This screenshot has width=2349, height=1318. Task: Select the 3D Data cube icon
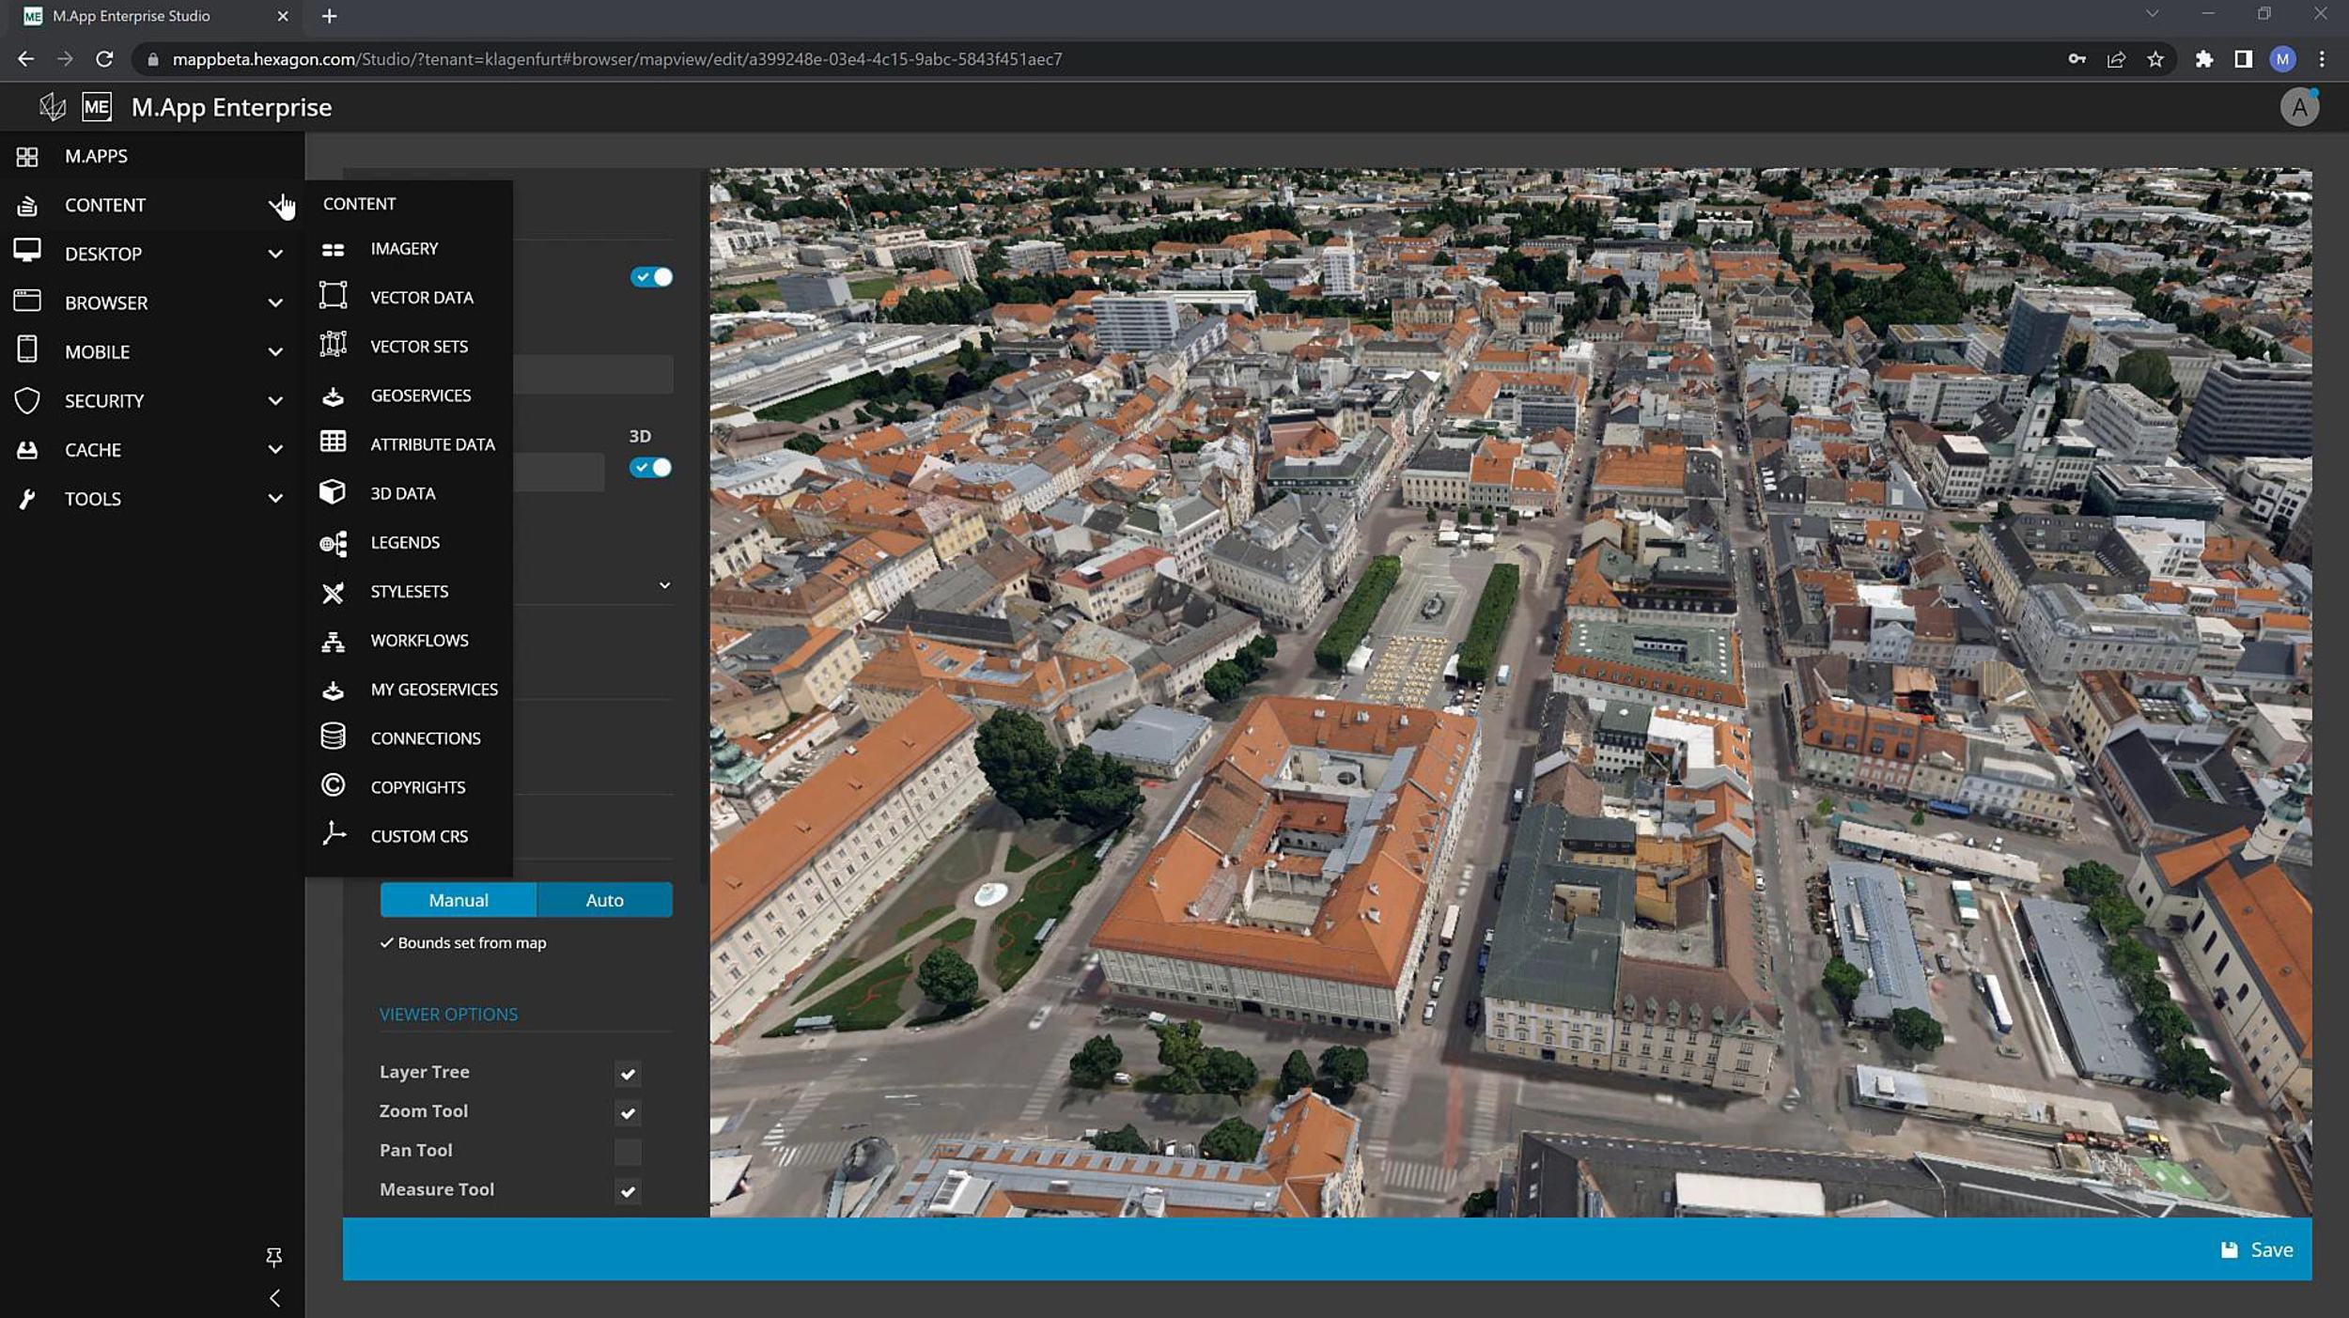click(334, 492)
